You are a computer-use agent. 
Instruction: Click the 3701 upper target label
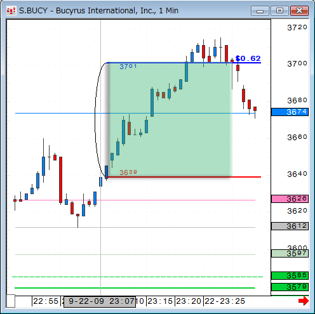(x=128, y=67)
